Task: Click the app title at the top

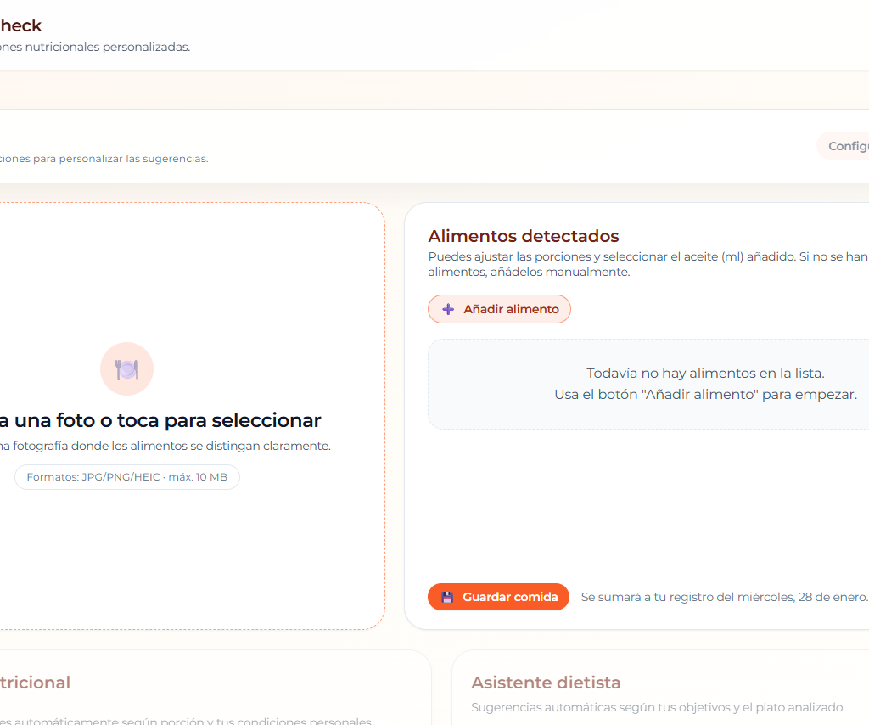Action: 20,25
